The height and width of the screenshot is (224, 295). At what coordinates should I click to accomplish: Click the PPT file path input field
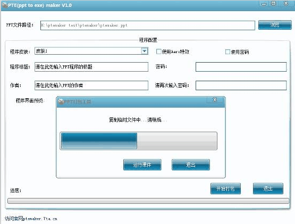pyautogui.click(x=148, y=25)
